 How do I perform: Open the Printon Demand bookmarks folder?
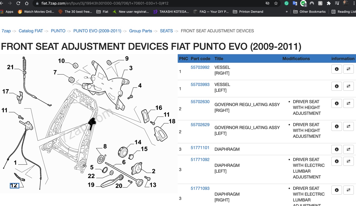[248, 12]
